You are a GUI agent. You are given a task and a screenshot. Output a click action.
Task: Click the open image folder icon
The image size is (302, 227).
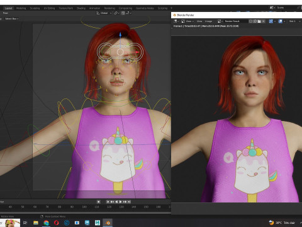click(259, 21)
